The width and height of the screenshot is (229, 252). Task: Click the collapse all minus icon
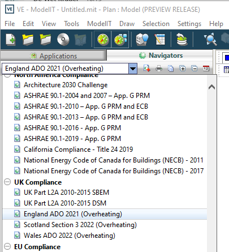point(194,68)
